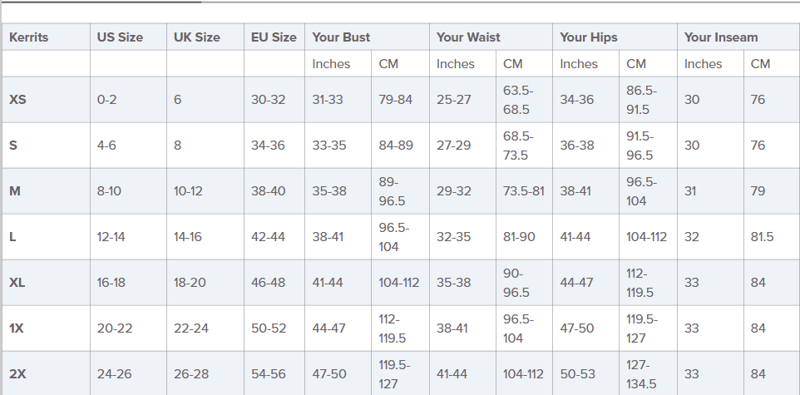Click US size cell 0-2

(107, 100)
